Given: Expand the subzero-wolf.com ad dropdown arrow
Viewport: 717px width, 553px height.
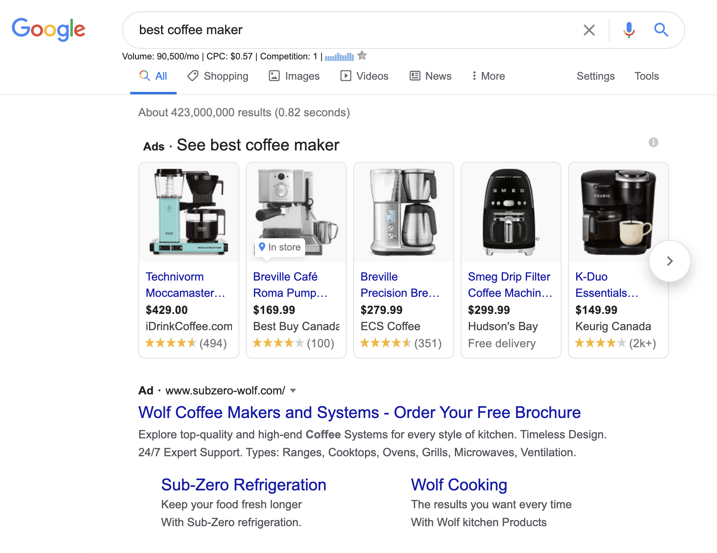Looking at the screenshot, I should coord(293,391).
